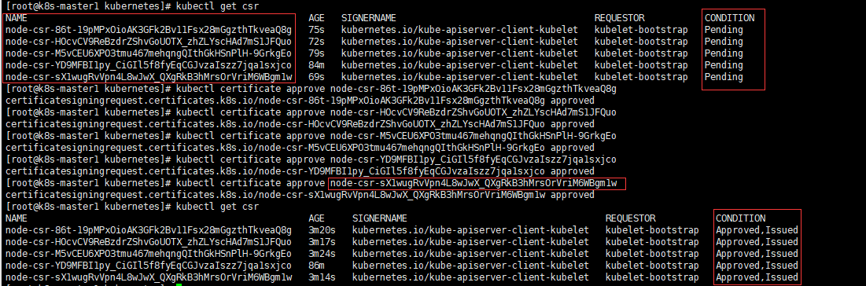The image size is (866, 286).
Task: Click 'Pending' in the 69s row
Action: 724,77
